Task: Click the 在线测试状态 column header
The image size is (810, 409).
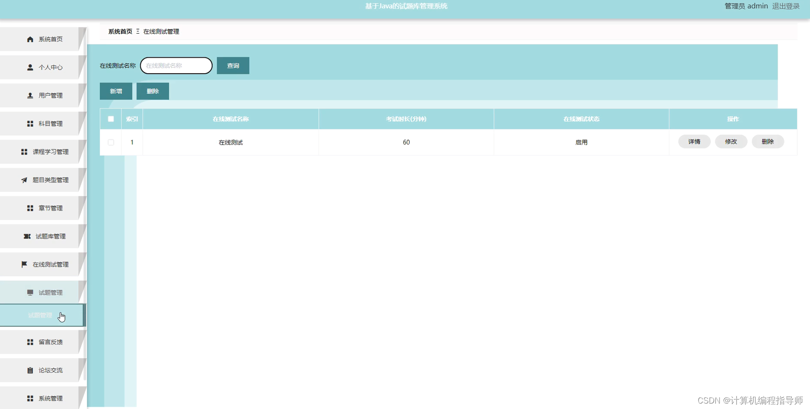Action: click(582, 119)
